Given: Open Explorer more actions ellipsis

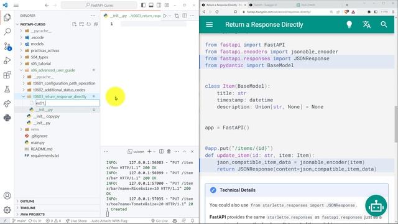Looking at the screenshot, I should click(x=93, y=16).
